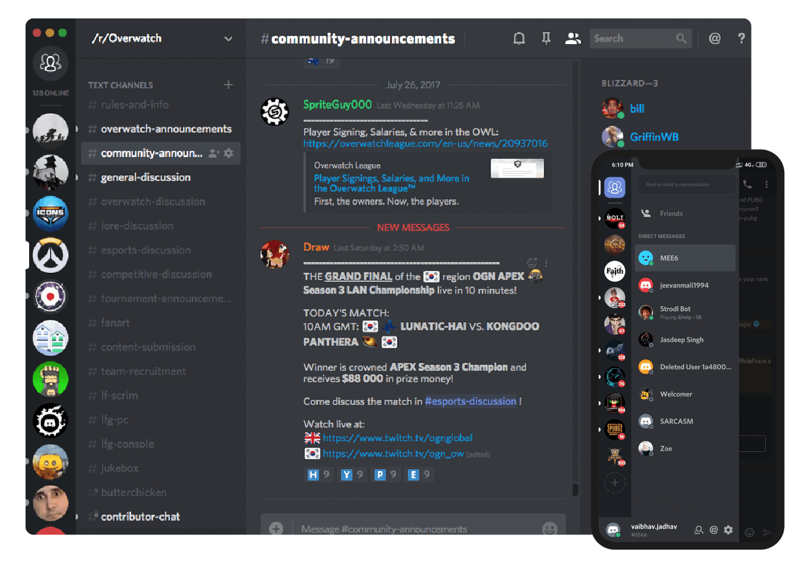
Task: Select the ICONS server in the server list
Action: pos(50,213)
